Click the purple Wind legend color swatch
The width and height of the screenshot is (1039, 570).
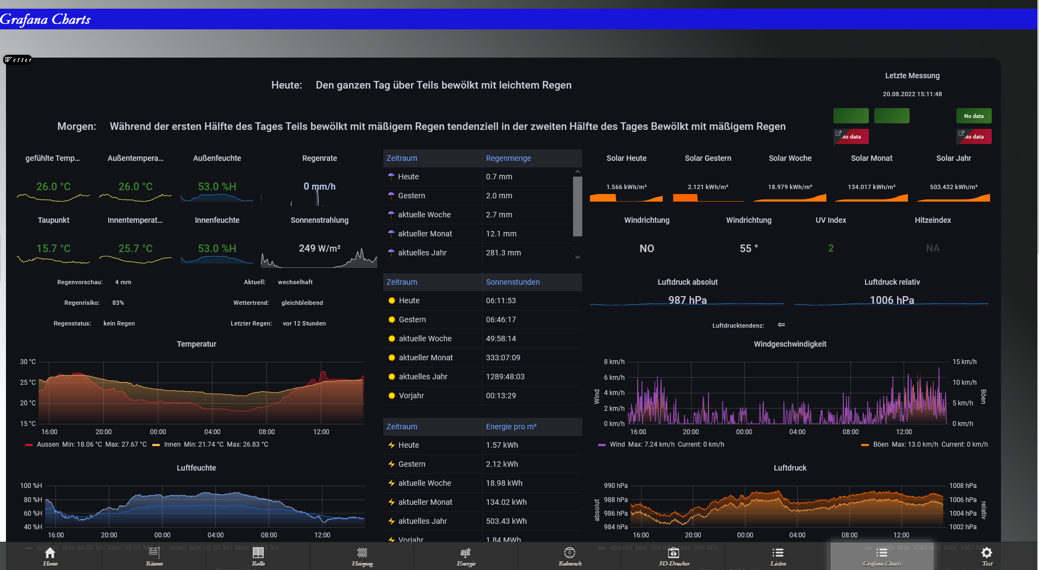tap(602, 445)
